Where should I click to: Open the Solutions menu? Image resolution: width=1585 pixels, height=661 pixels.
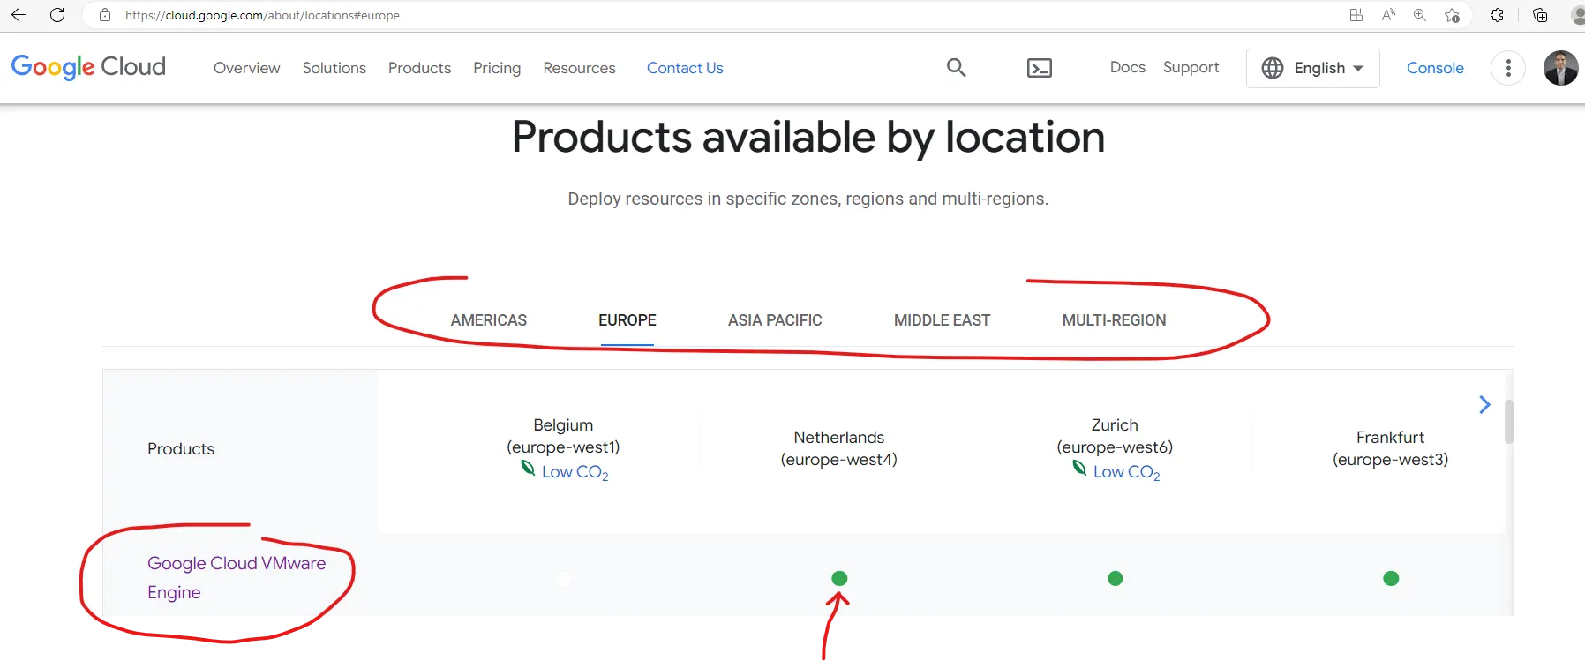[x=334, y=68]
